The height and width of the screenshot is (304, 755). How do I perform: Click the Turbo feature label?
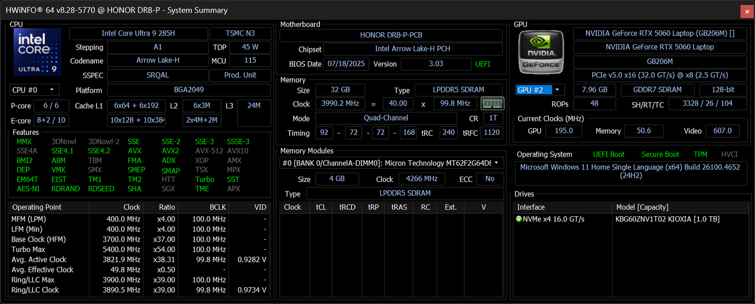[x=205, y=179]
